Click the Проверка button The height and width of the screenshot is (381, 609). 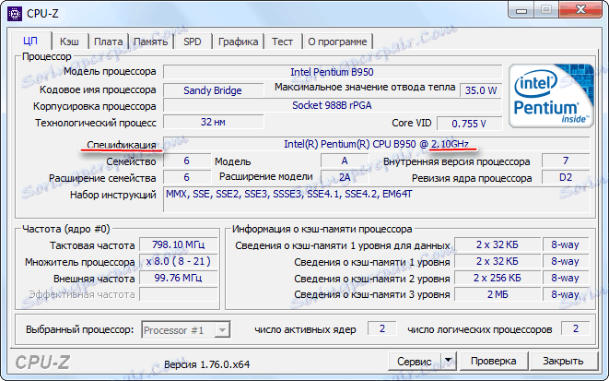(493, 362)
